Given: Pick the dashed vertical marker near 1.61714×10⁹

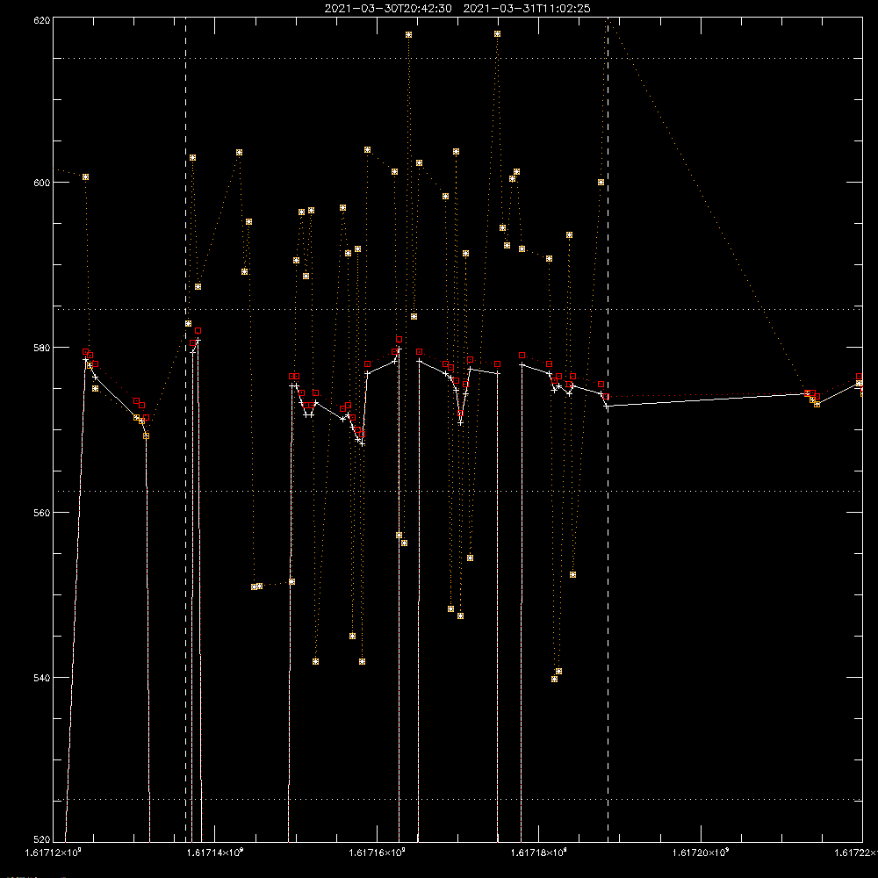Looking at the screenshot, I should click(186, 429).
